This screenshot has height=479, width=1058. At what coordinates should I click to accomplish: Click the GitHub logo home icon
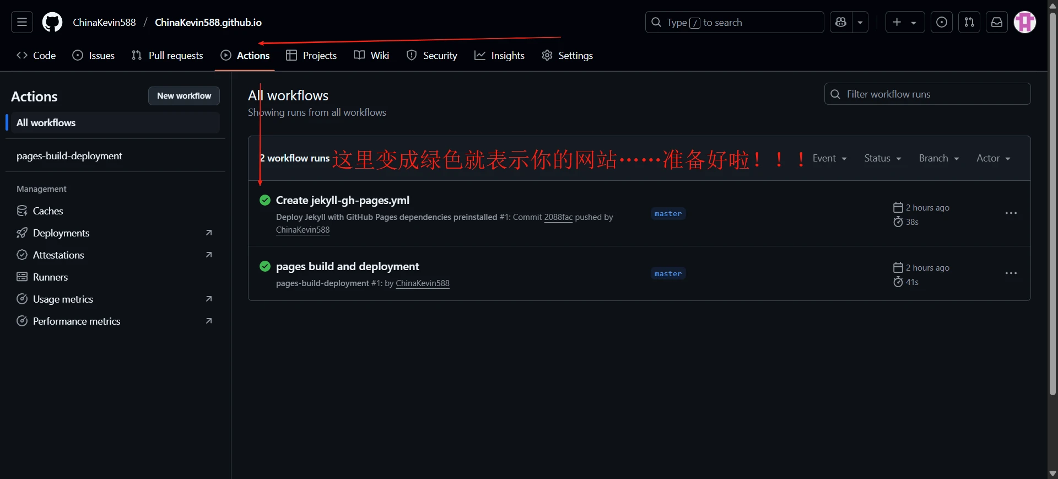click(52, 22)
